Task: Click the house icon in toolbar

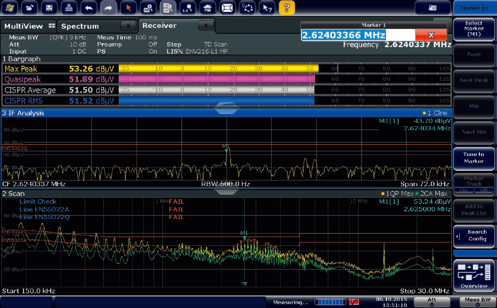Action: click(207, 7)
